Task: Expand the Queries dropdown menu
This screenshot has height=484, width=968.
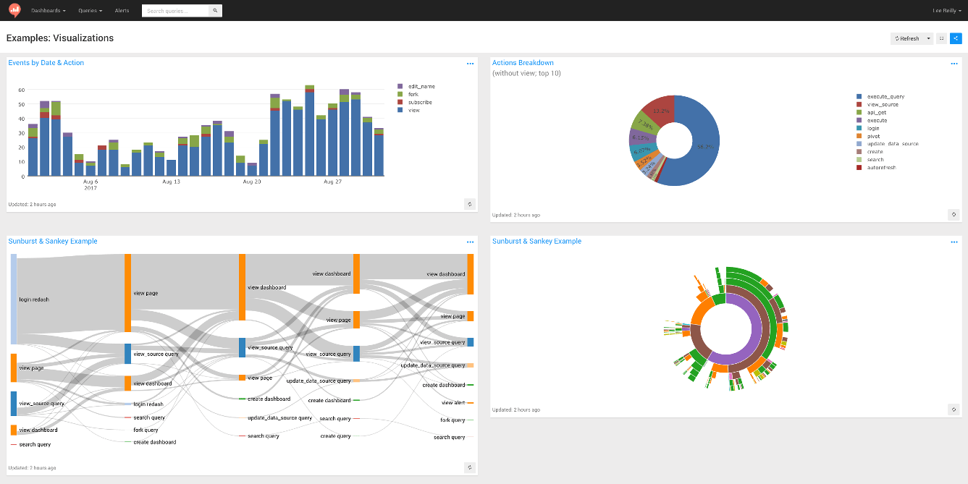Action: pos(90,11)
